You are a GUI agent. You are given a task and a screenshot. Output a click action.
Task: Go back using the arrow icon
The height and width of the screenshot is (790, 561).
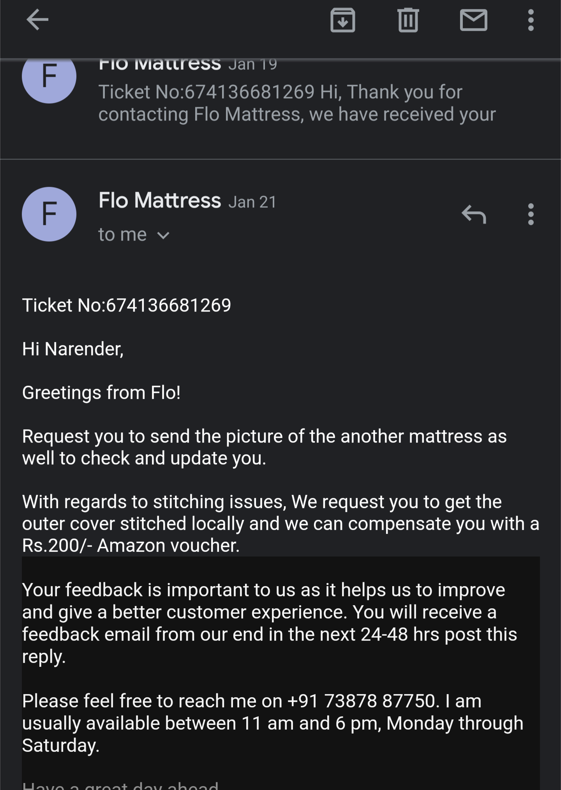pyautogui.click(x=37, y=20)
